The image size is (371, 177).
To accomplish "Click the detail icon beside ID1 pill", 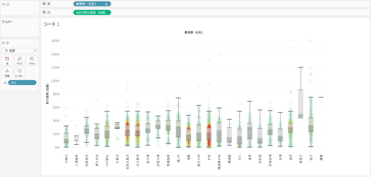I will 5,83.
